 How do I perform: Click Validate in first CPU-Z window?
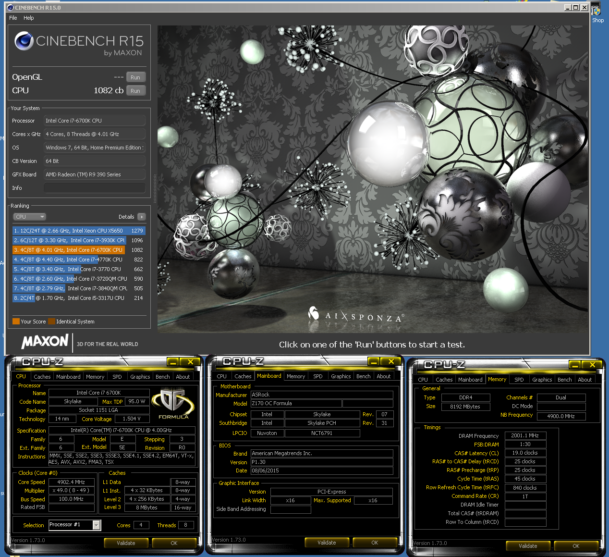[x=126, y=543]
